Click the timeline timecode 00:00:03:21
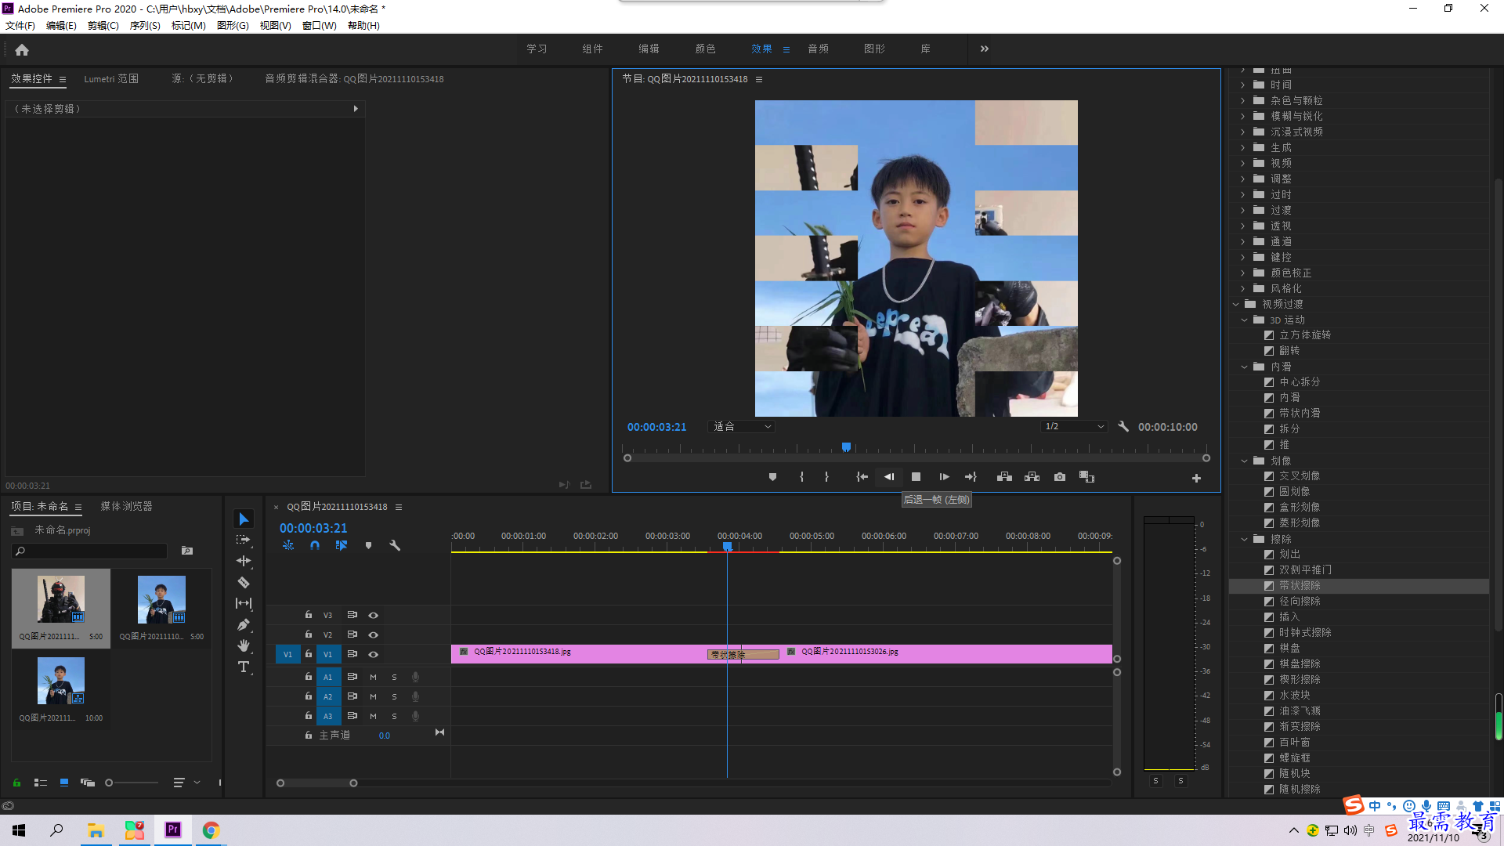 313,528
